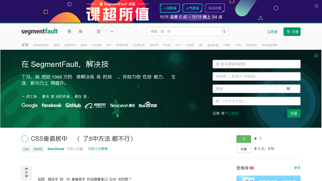Select the mysql tag
This screenshot has height=181, width=322.
97,45
